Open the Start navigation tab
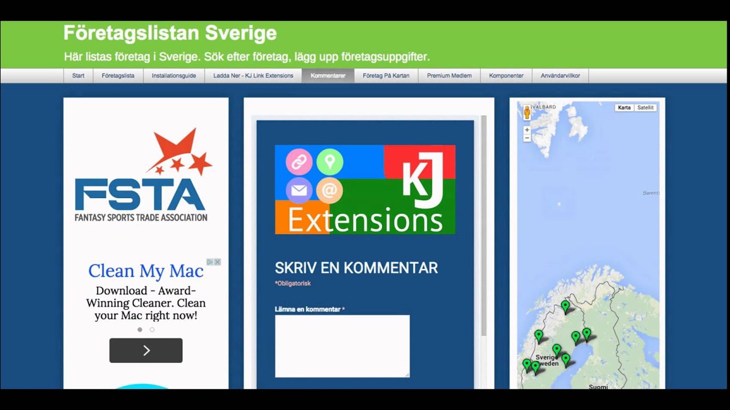The height and width of the screenshot is (410, 730). click(78, 76)
